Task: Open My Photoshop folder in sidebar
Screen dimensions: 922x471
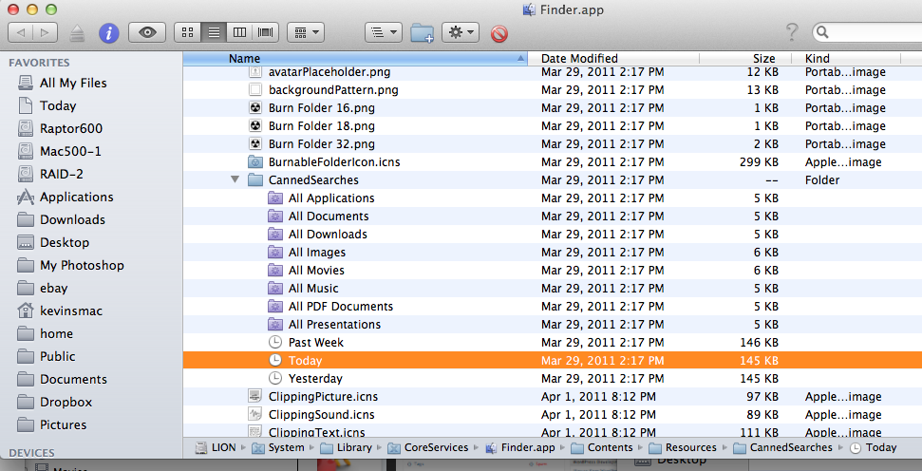Action: [82, 265]
